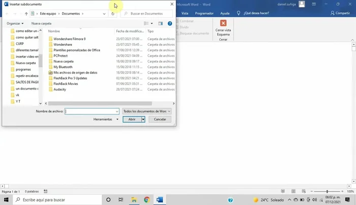Screen dimensions: 356x205
Task: Click the file list horizontal scrollbar
Action: pos(100,103)
